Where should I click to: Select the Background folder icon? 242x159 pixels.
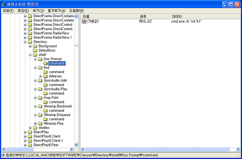(x=35, y=46)
